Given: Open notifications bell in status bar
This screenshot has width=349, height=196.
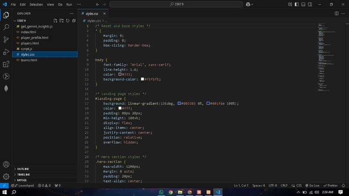Looking at the screenshot, I should tap(343, 186).
